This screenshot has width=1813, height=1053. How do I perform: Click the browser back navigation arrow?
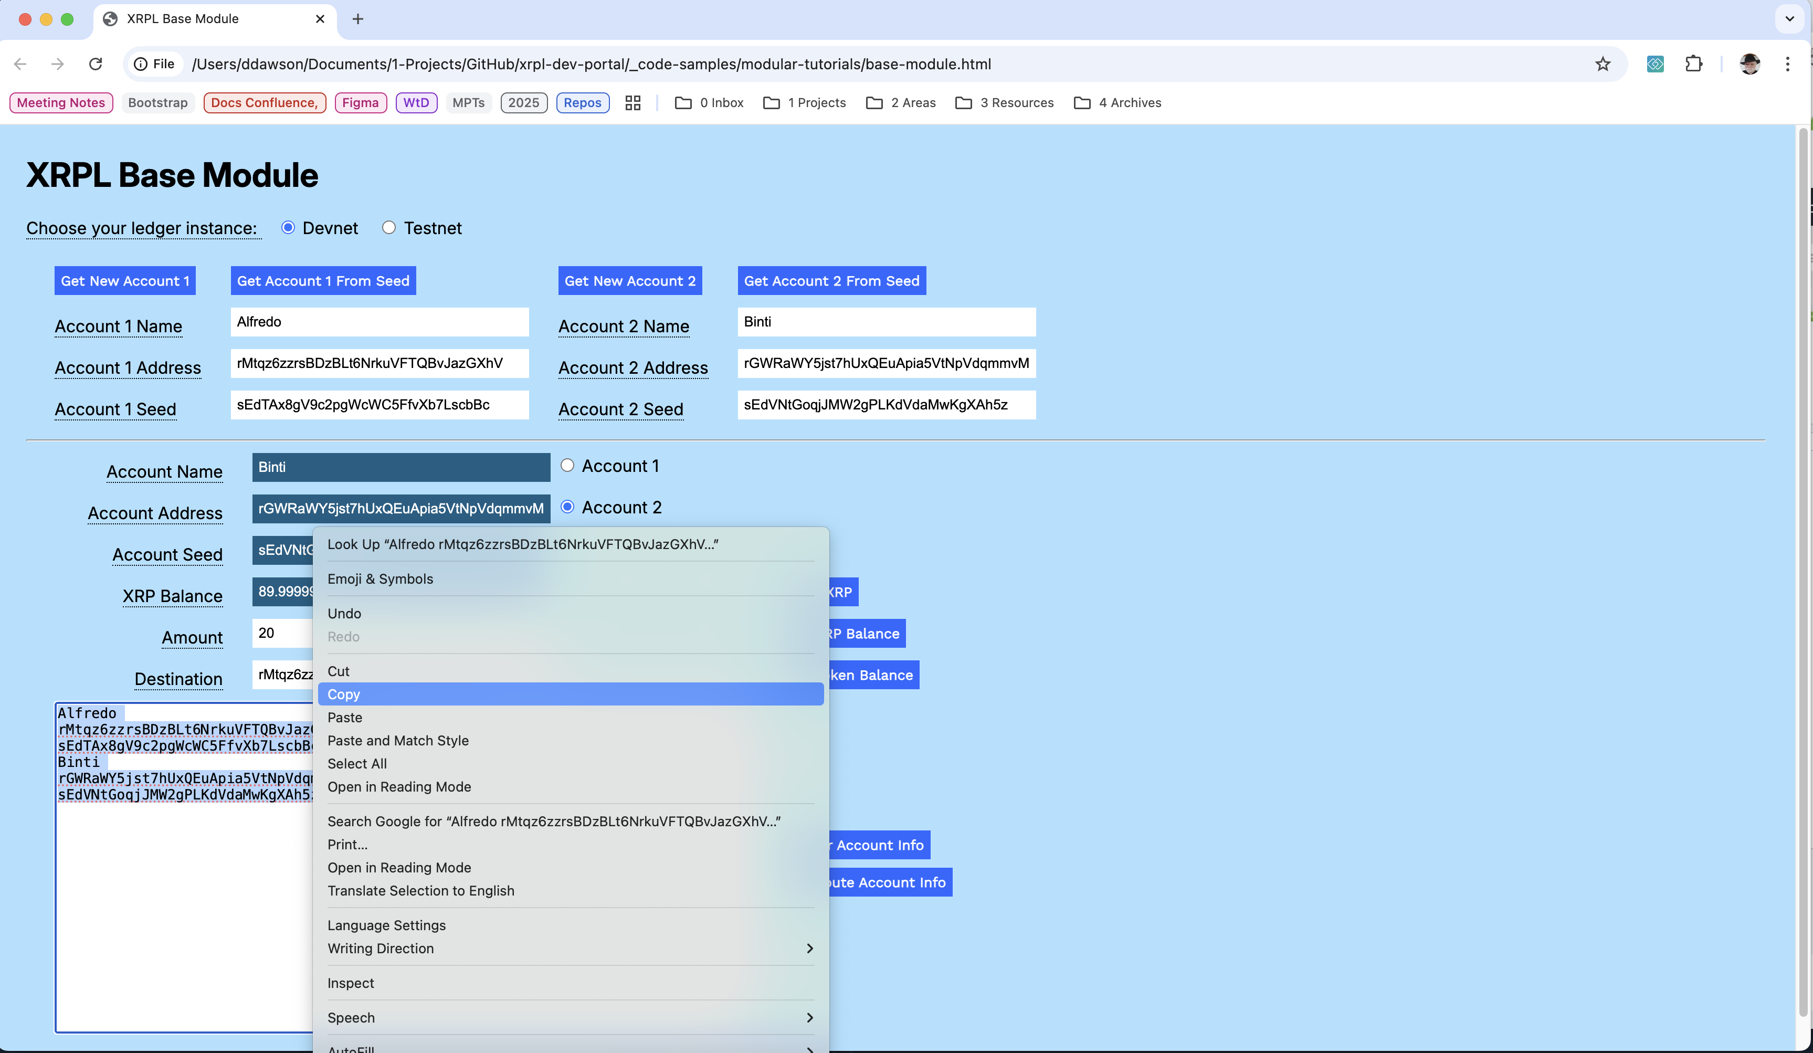click(20, 64)
